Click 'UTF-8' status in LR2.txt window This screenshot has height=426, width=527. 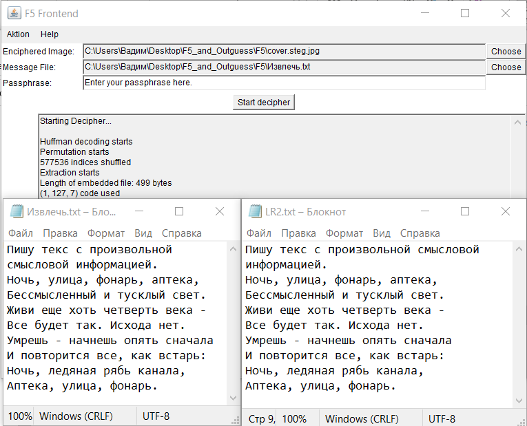click(x=442, y=419)
